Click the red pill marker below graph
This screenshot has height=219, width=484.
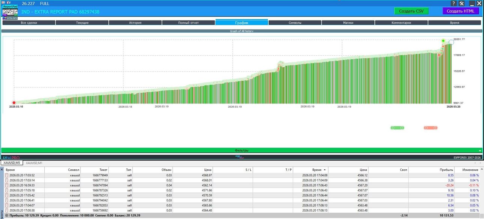[430, 128]
